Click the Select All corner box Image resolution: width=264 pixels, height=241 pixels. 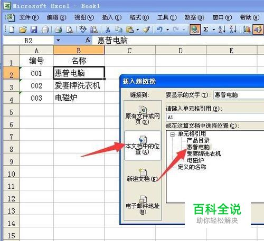(11, 50)
